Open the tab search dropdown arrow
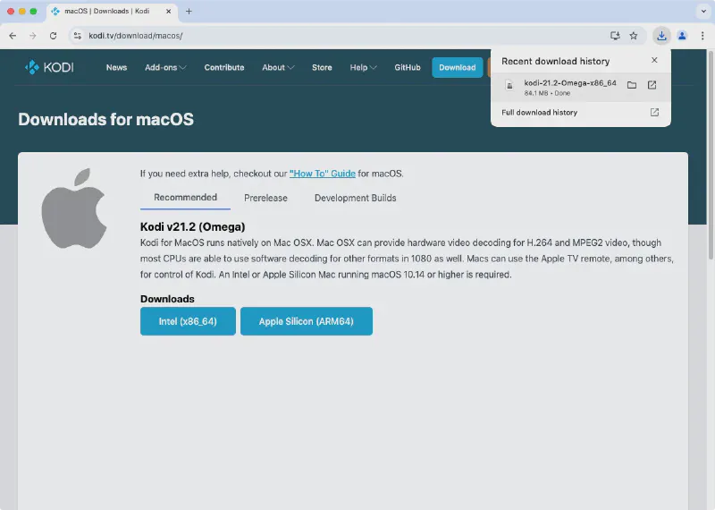Viewport: 715px width, 510px height. 703,12
